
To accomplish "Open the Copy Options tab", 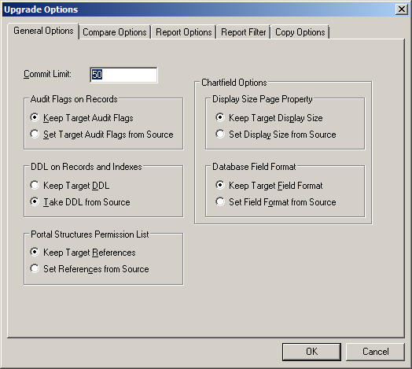I will point(300,32).
